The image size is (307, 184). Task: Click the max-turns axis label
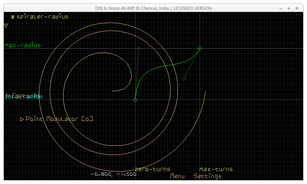click(x=216, y=169)
